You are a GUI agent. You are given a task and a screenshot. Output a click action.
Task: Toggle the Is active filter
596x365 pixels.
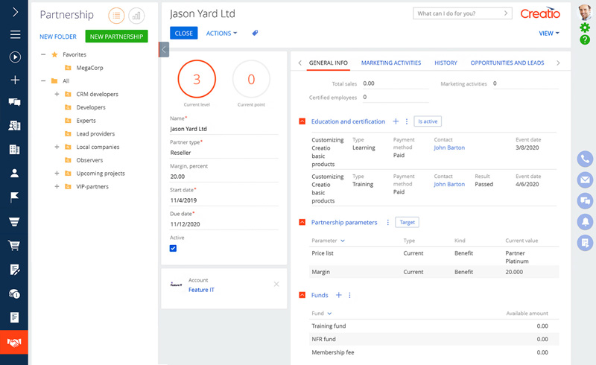[x=428, y=121]
